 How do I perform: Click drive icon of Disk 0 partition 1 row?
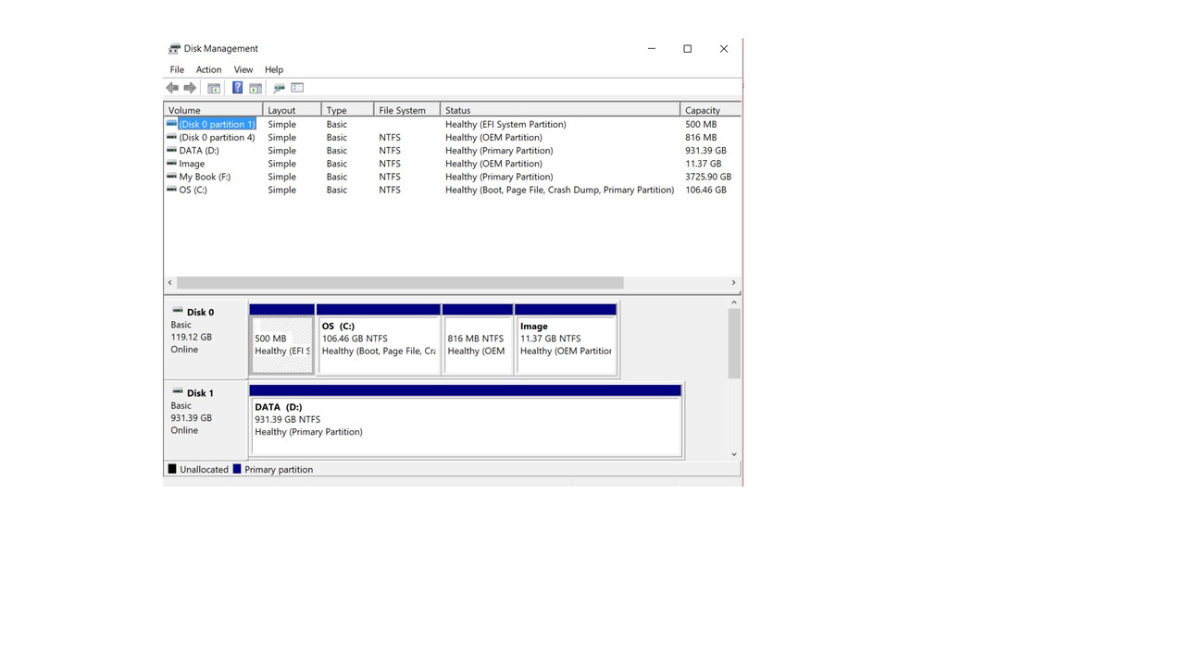coord(171,123)
